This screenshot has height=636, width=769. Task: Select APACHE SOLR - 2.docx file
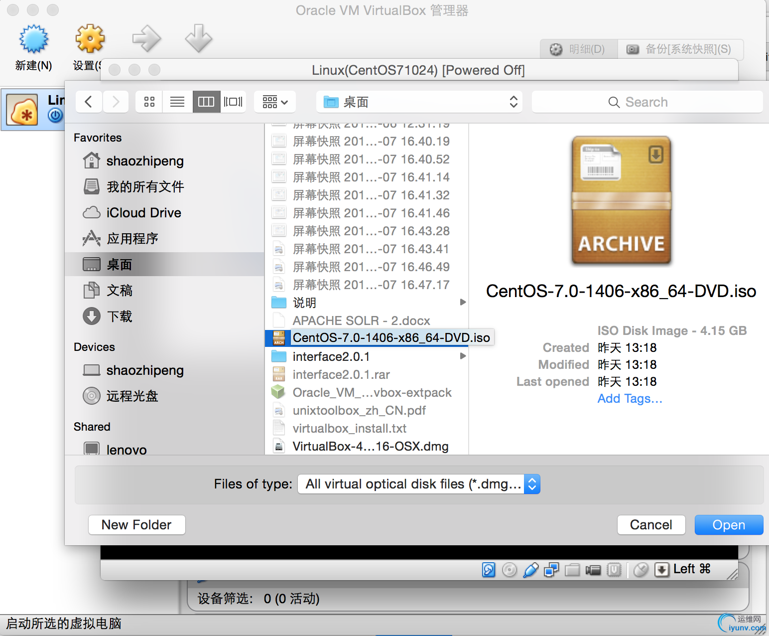click(x=367, y=320)
